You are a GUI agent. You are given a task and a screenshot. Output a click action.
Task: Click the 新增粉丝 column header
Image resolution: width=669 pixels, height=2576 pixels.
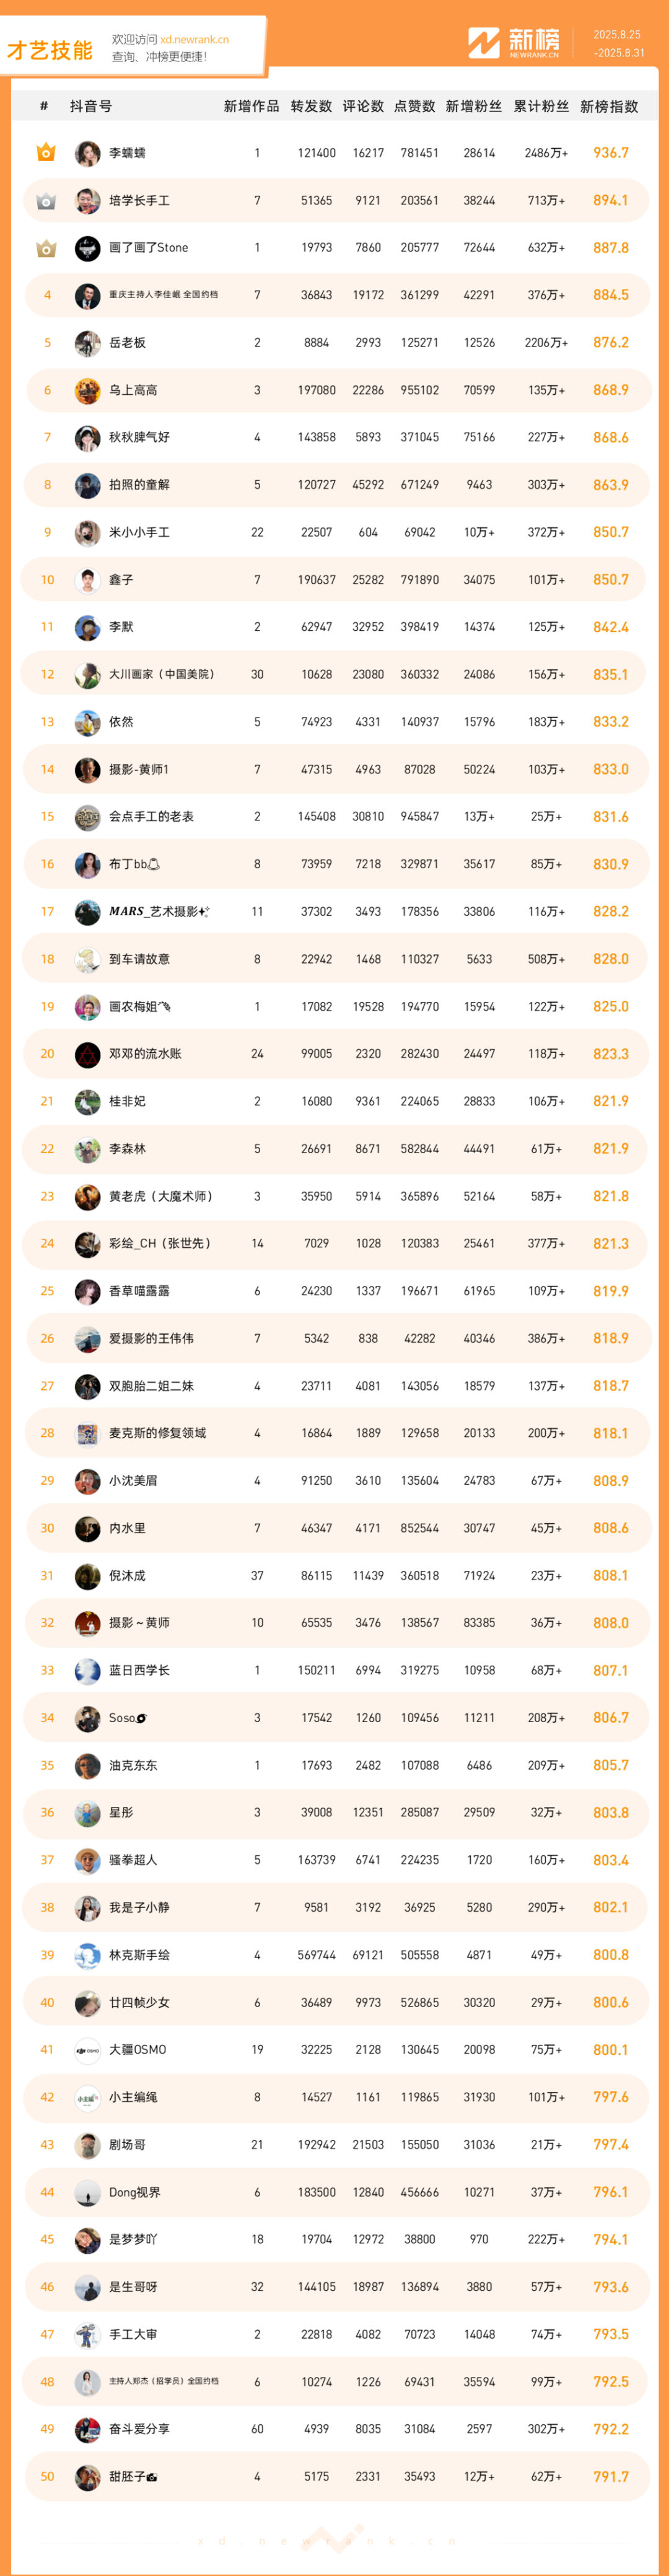click(x=474, y=106)
